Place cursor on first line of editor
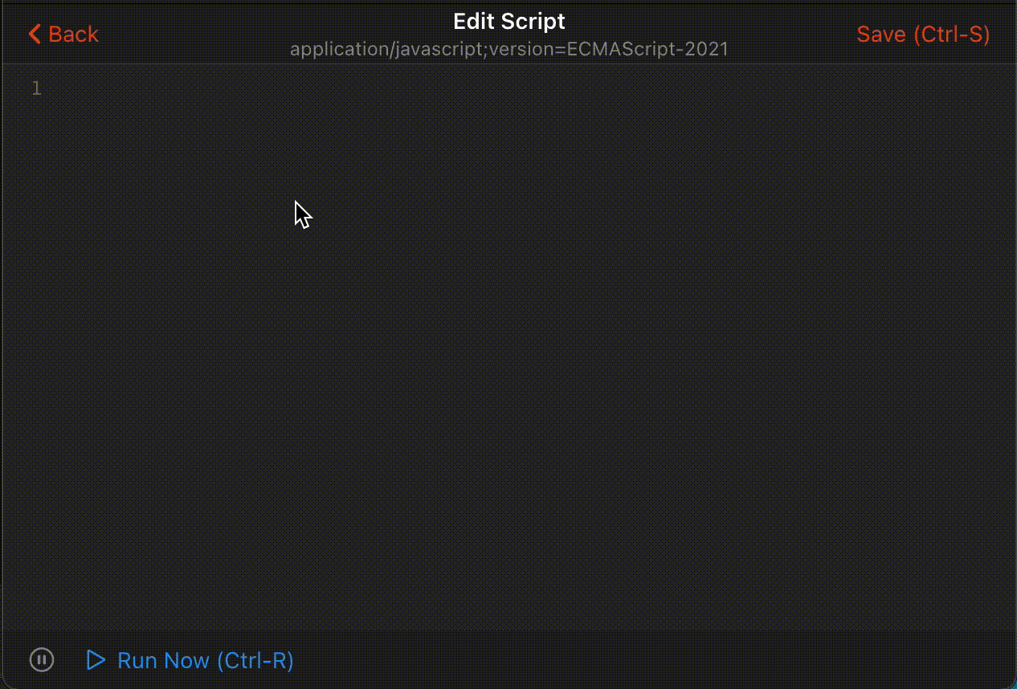This screenshot has width=1017, height=689. click(241, 88)
